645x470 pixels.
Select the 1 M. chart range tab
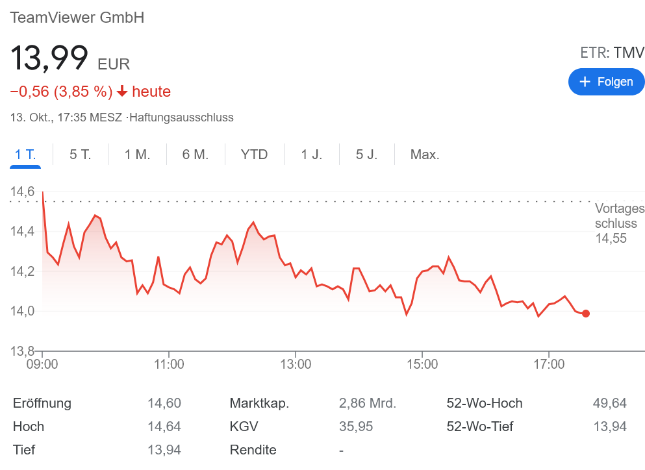pyautogui.click(x=137, y=155)
